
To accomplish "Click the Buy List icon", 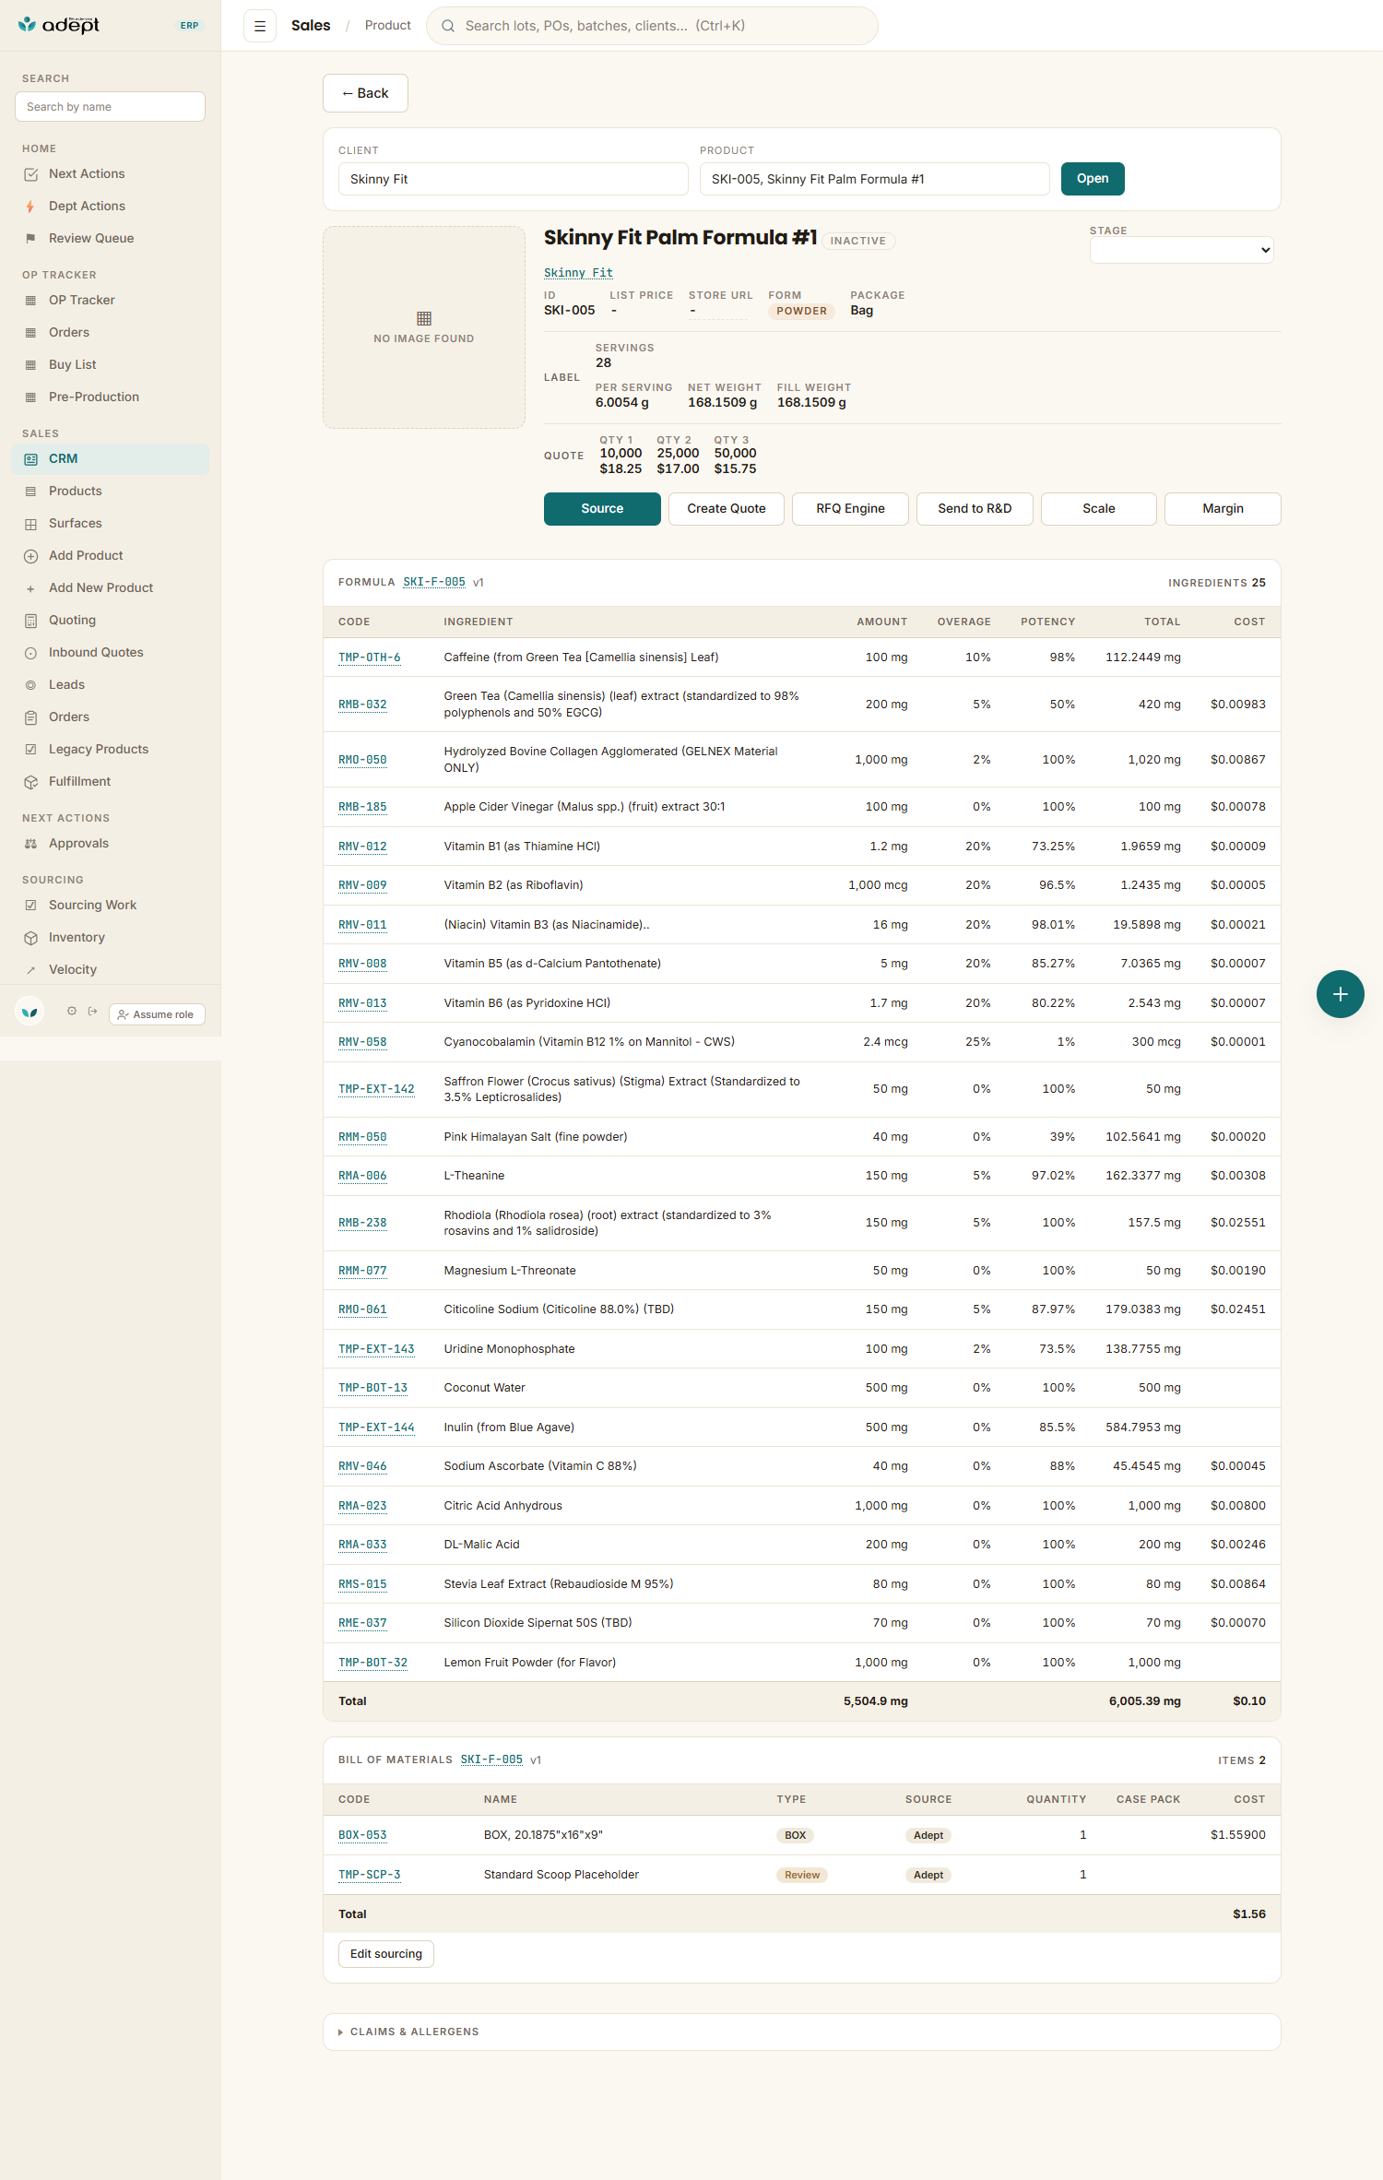I will coord(30,365).
